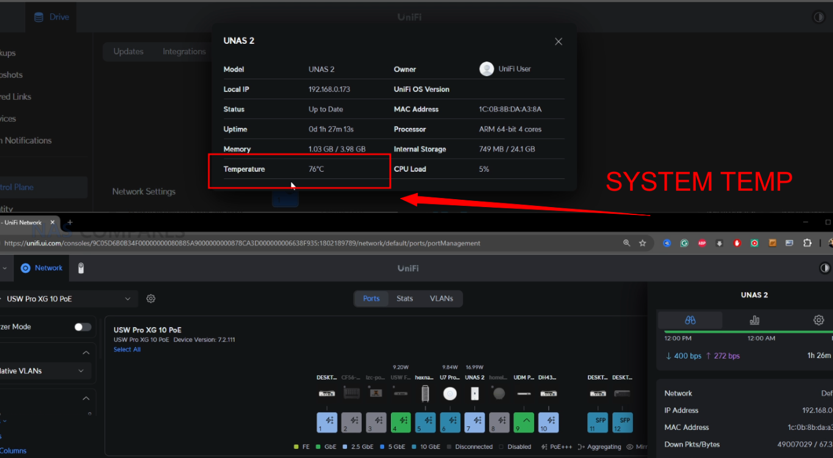
Task: Select port 5 connected to hexna device
Action: point(426,423)
